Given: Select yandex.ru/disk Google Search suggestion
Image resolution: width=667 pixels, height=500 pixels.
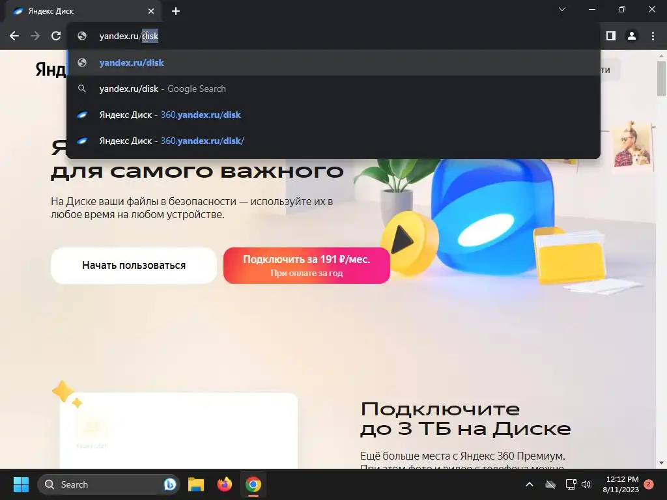Looking at the screenshot, I should [x=334, y=89].
